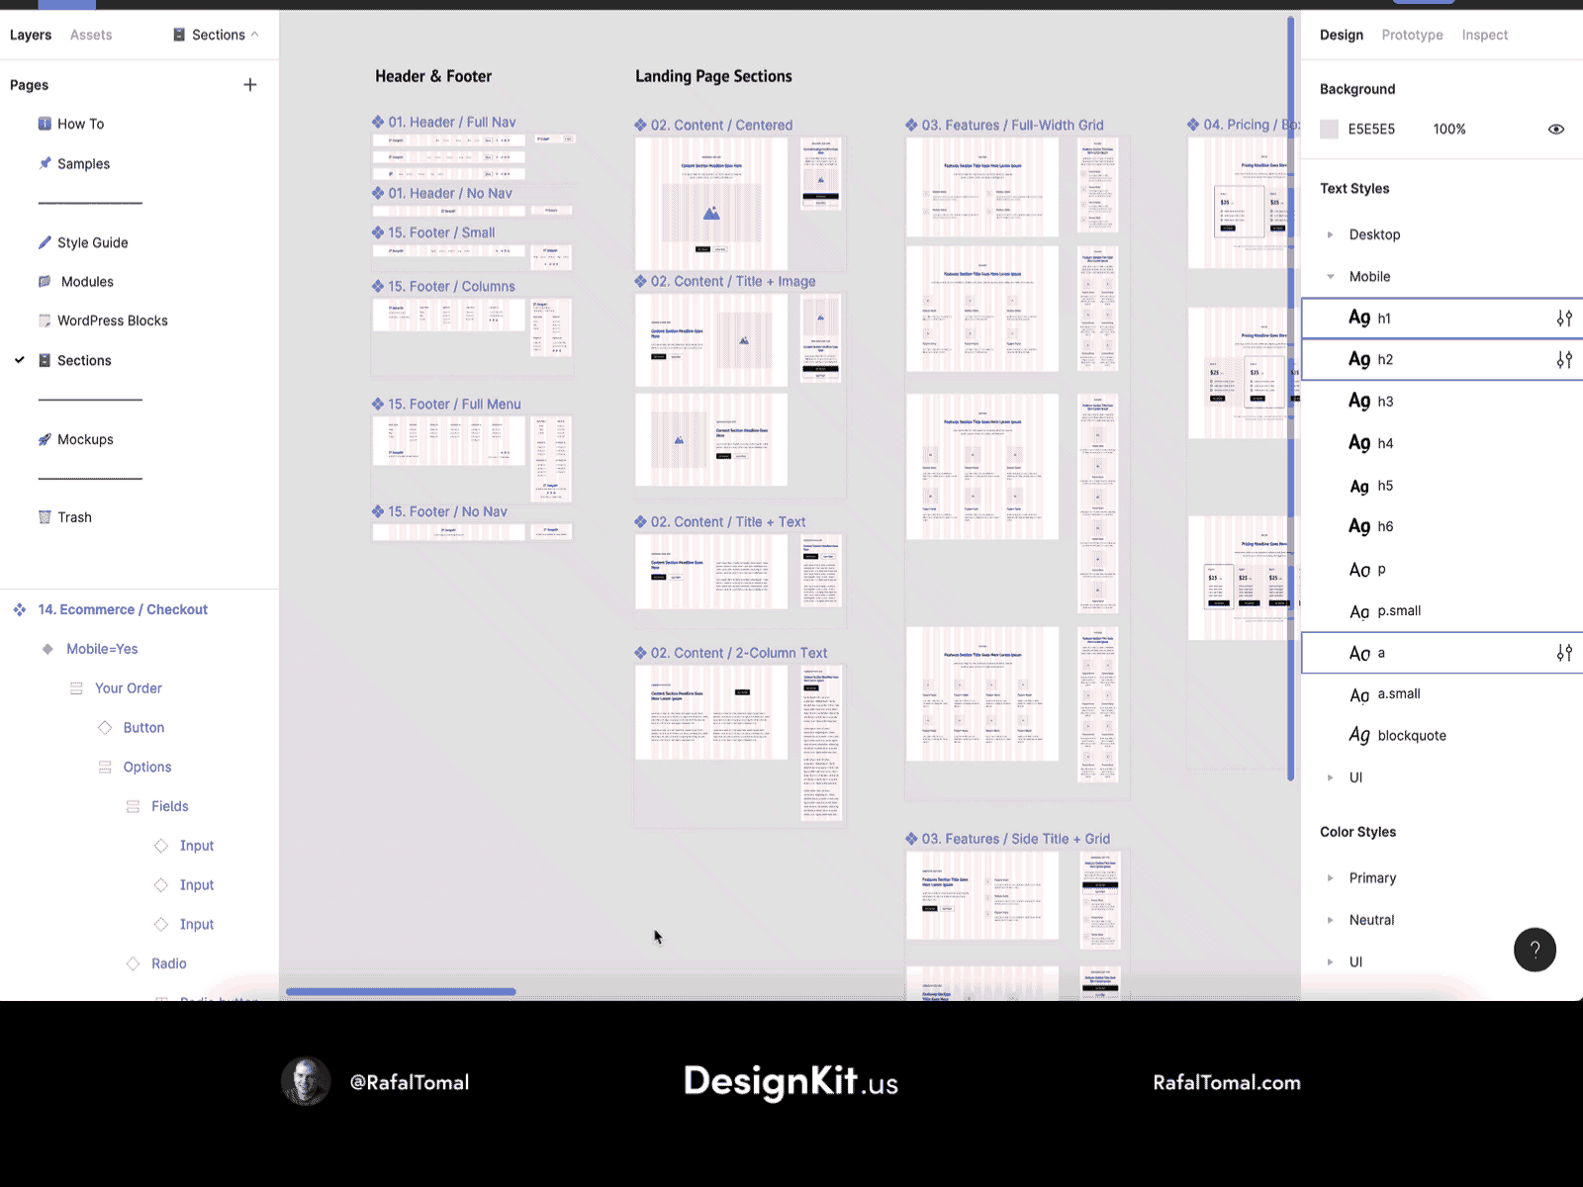Click the layout icon of Fields layer
The height and width of the screenshot is (1187, 1583).
(133, 806)
